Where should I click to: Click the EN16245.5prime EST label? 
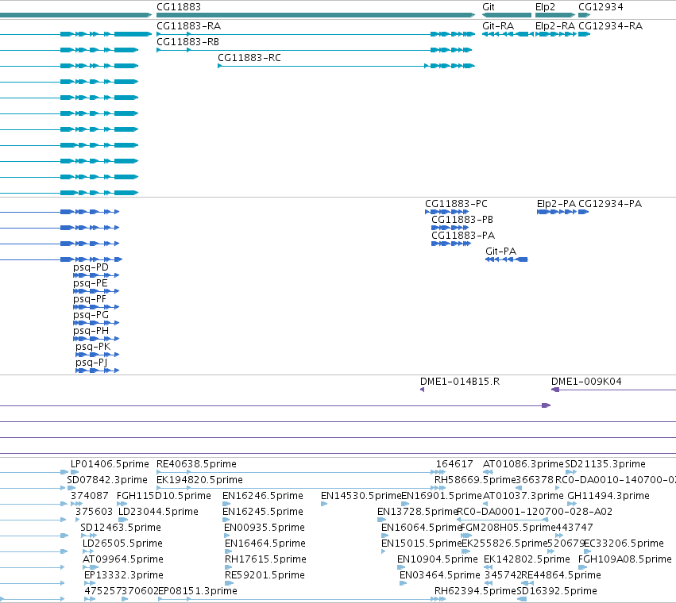(x=263, y=512)
